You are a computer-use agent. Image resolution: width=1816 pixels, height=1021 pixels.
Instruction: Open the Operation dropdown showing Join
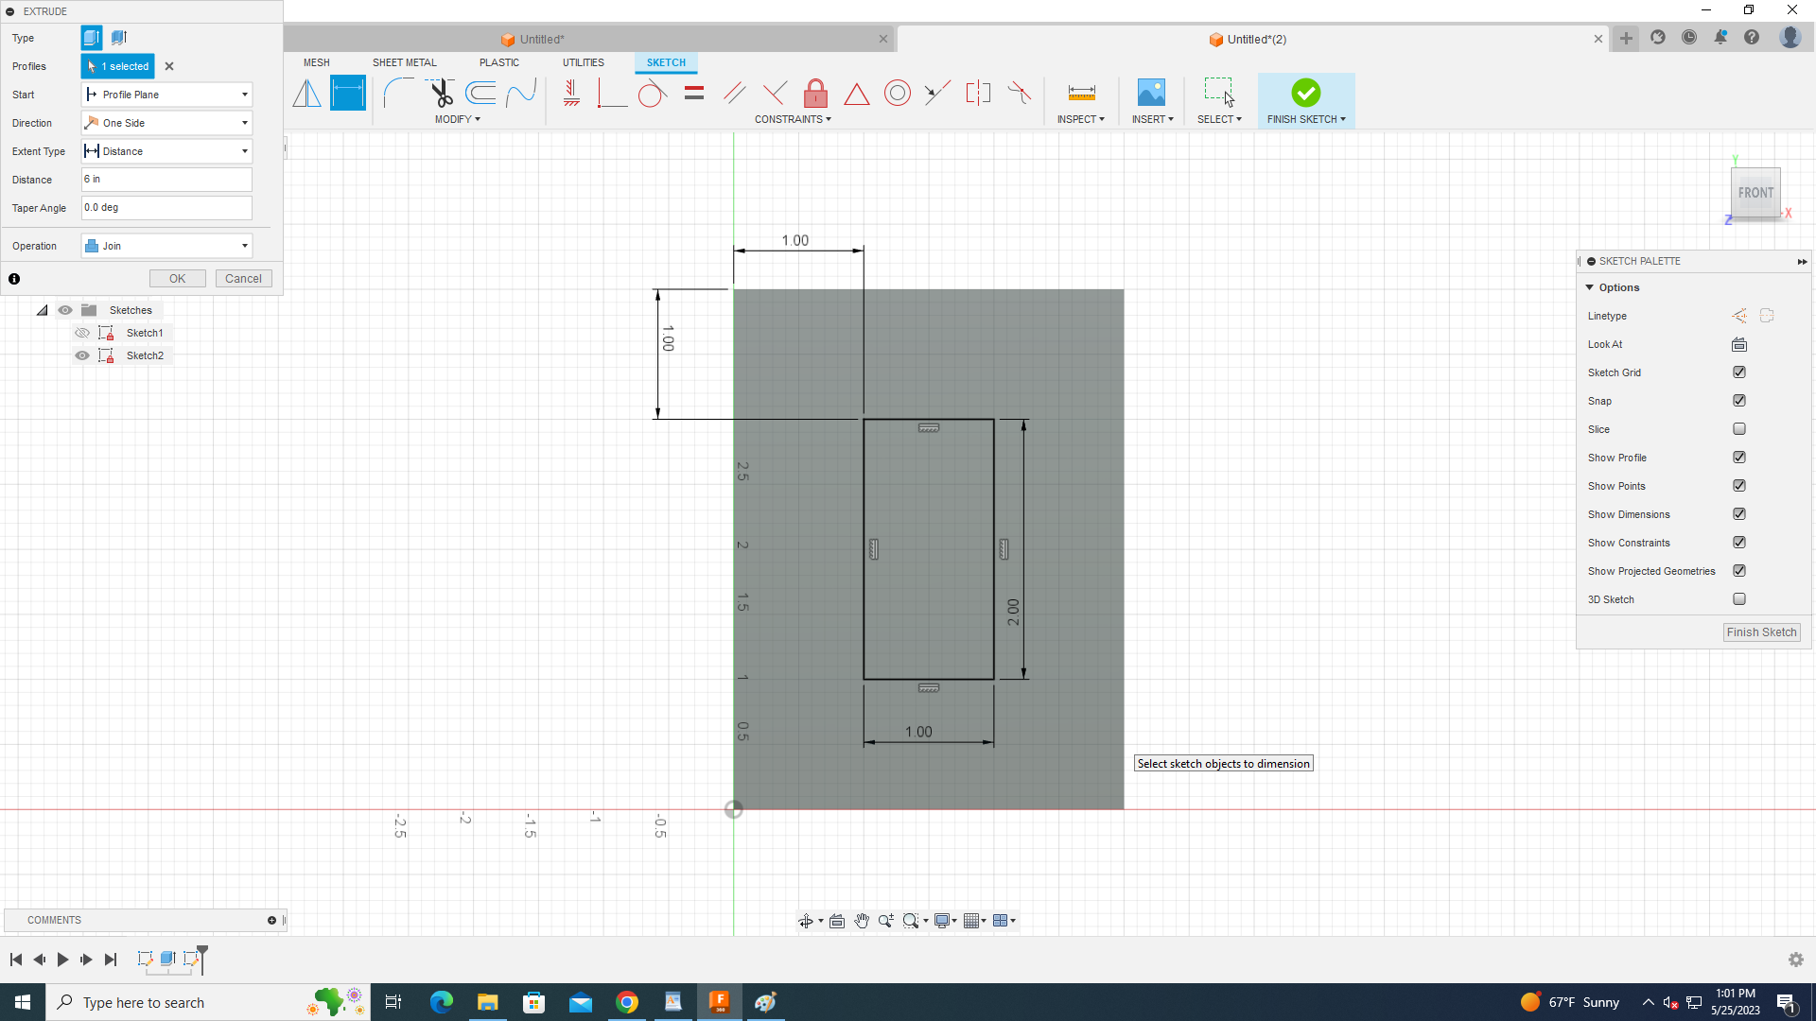pos(166,246)
